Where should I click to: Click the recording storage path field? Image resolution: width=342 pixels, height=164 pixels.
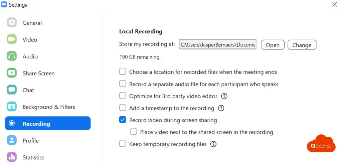pyautogui.click(x=217, y=45)
